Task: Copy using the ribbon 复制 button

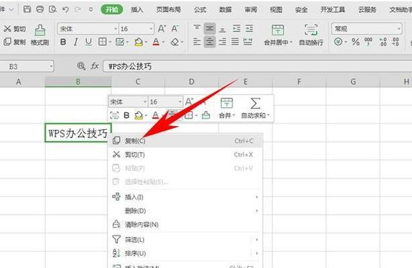Action: click(15, 42)
